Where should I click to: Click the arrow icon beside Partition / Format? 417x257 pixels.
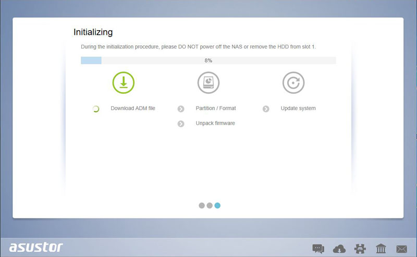181,109
